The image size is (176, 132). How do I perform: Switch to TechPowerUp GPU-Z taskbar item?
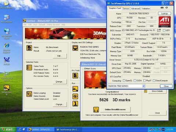(x=69, y=129)
